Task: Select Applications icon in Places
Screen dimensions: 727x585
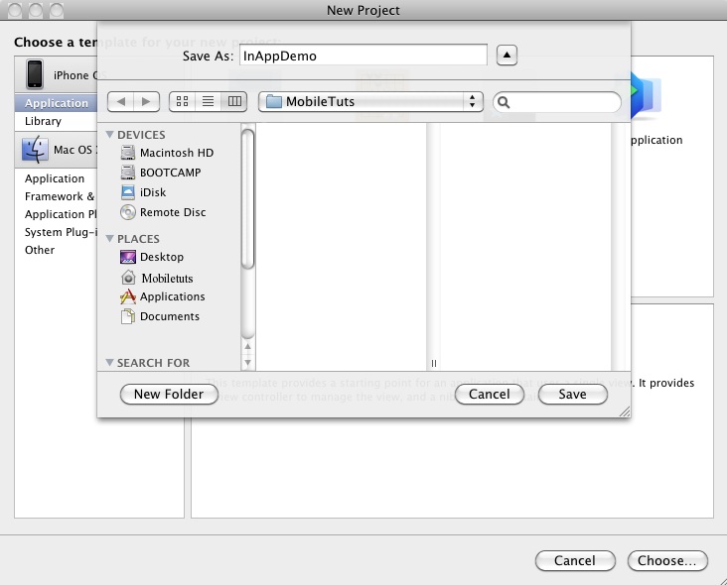Action: pyautogui.click(x=127, y=296)
